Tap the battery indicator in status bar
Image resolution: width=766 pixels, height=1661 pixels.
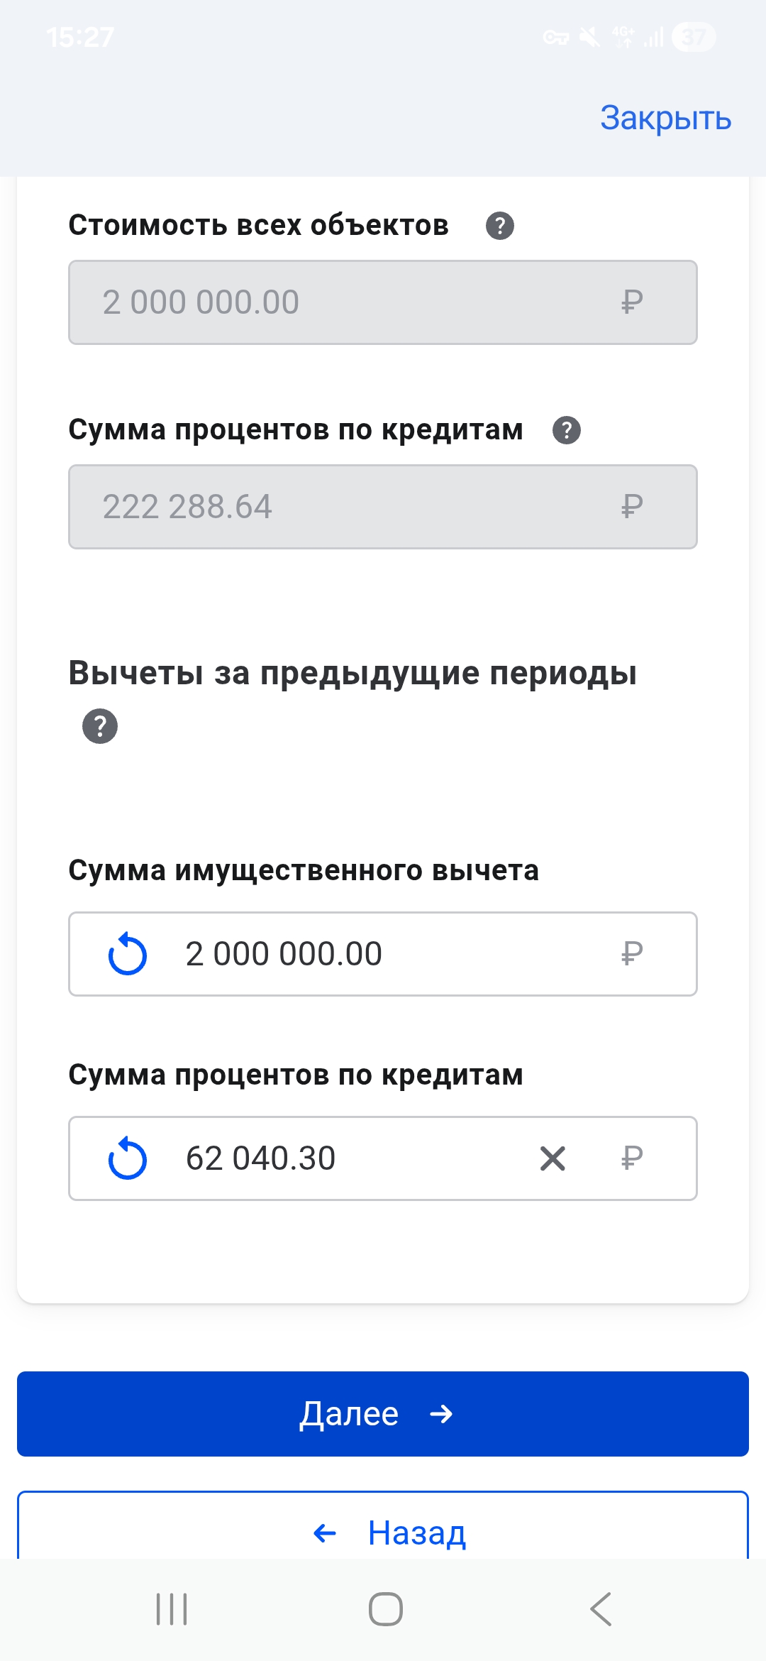pyautogui.click(x=694, y=37)
